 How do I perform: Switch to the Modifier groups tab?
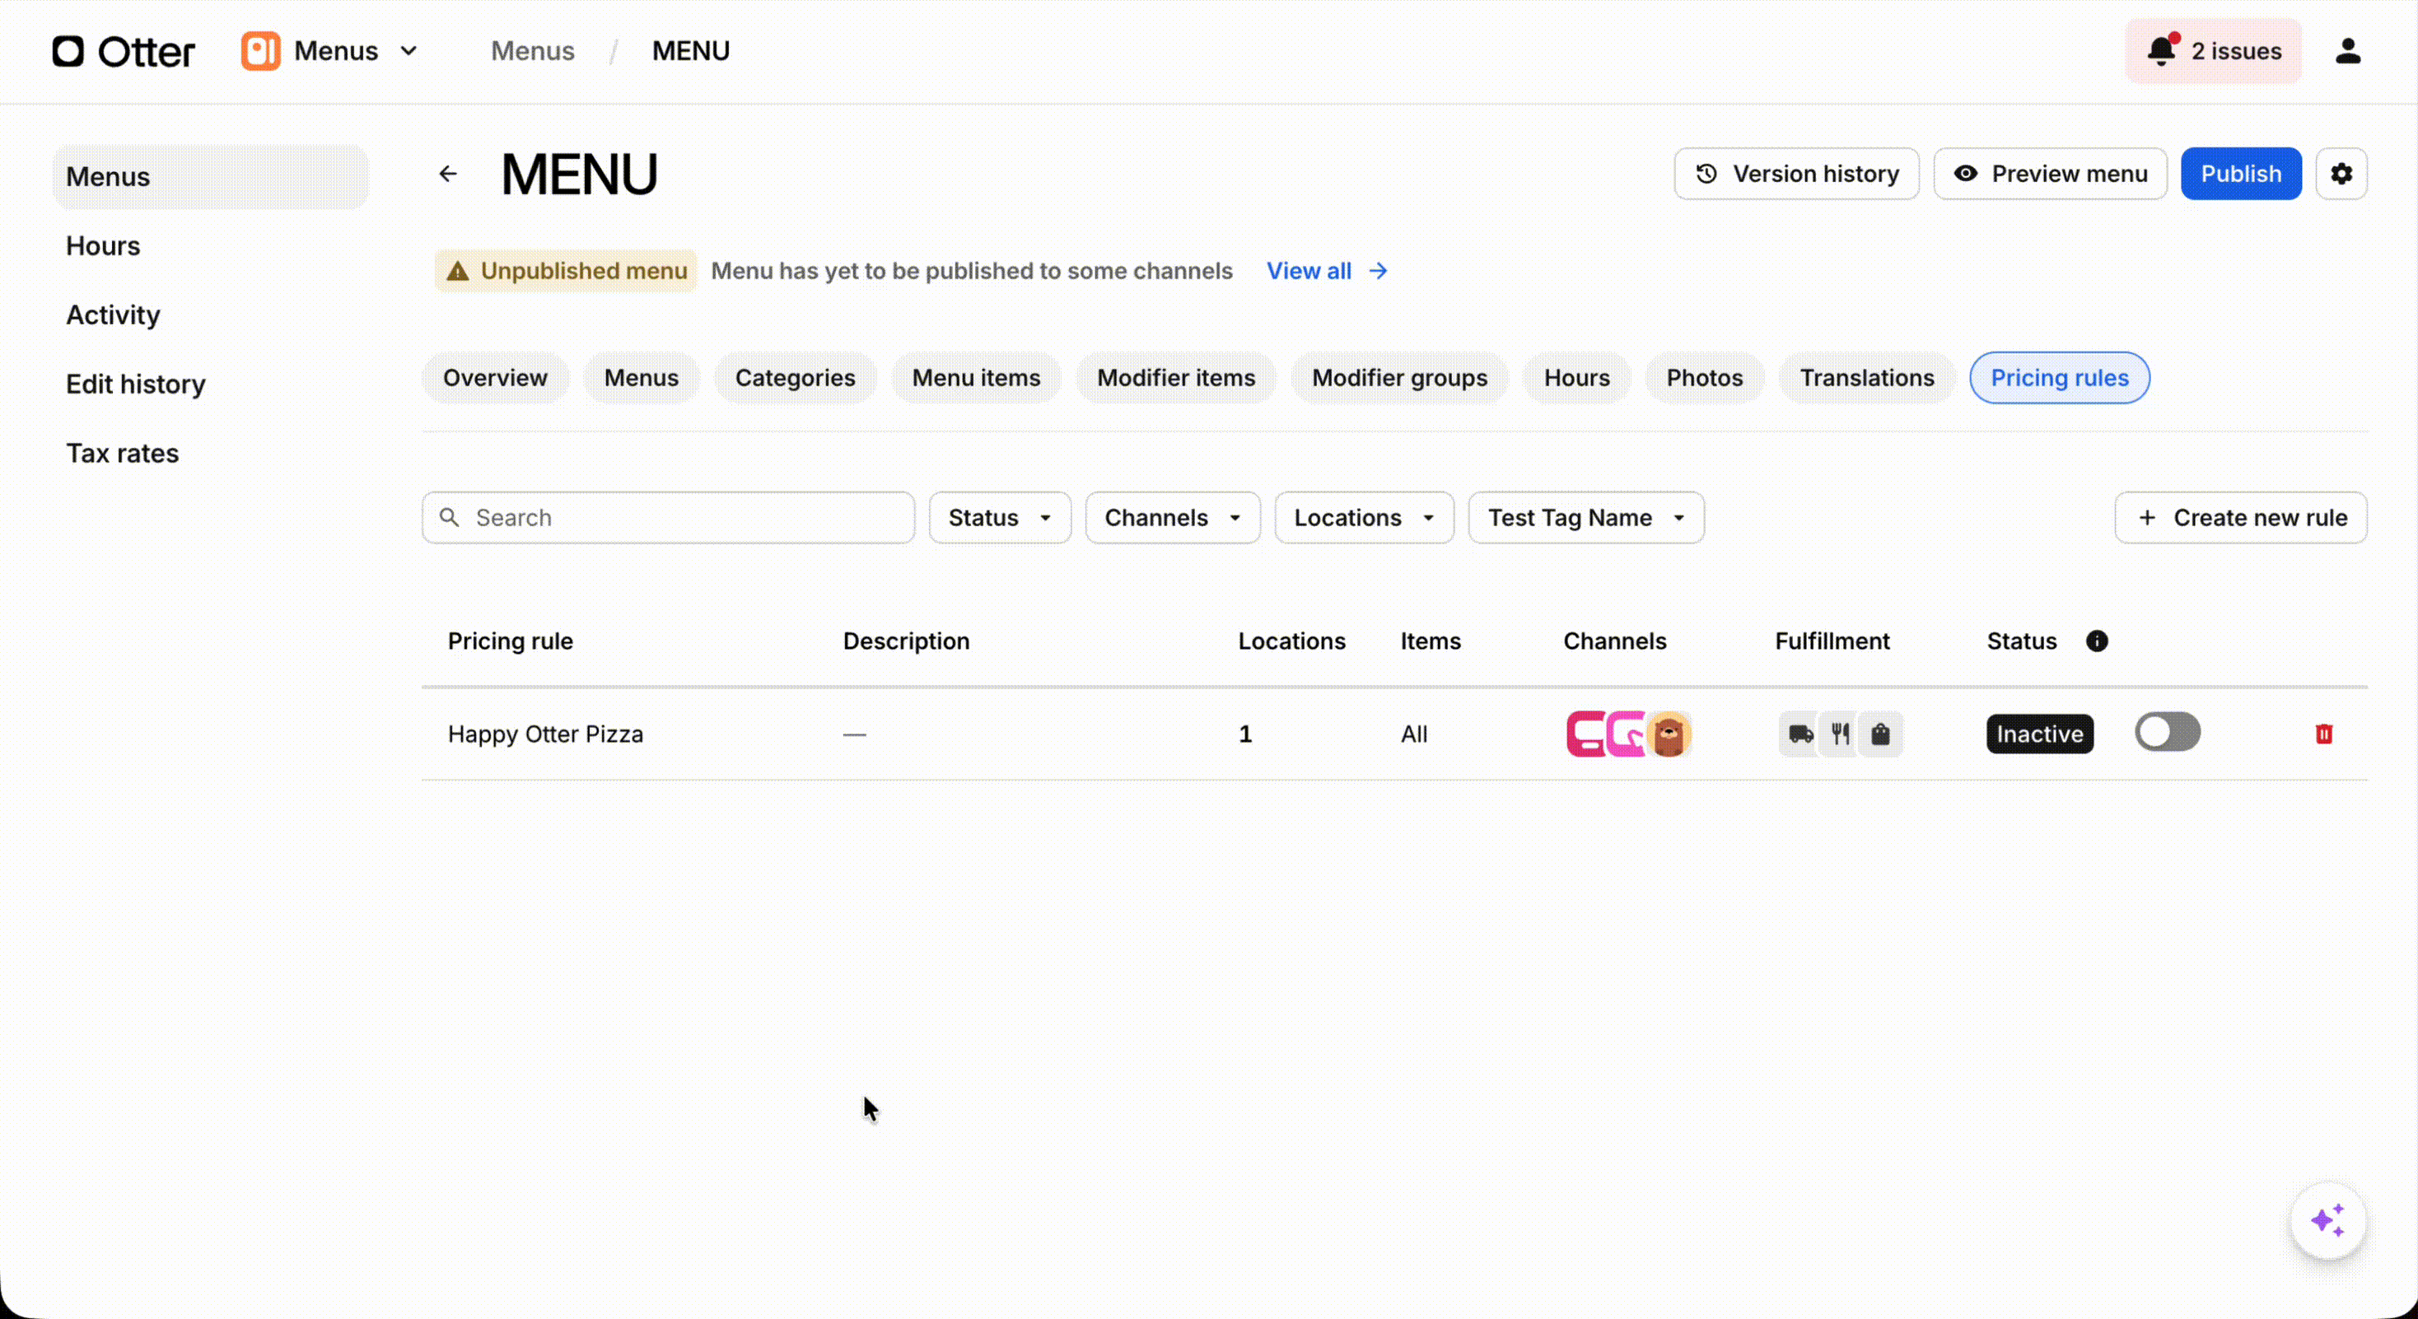tap(1398, 377)
